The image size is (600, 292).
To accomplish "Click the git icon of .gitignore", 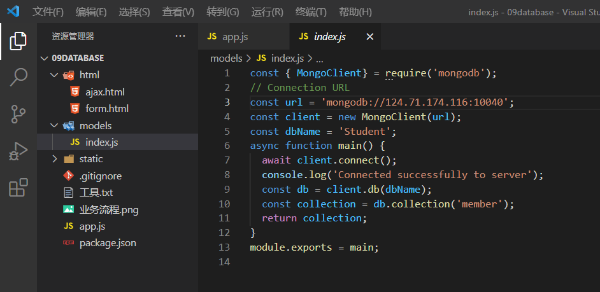I will 69,176.
